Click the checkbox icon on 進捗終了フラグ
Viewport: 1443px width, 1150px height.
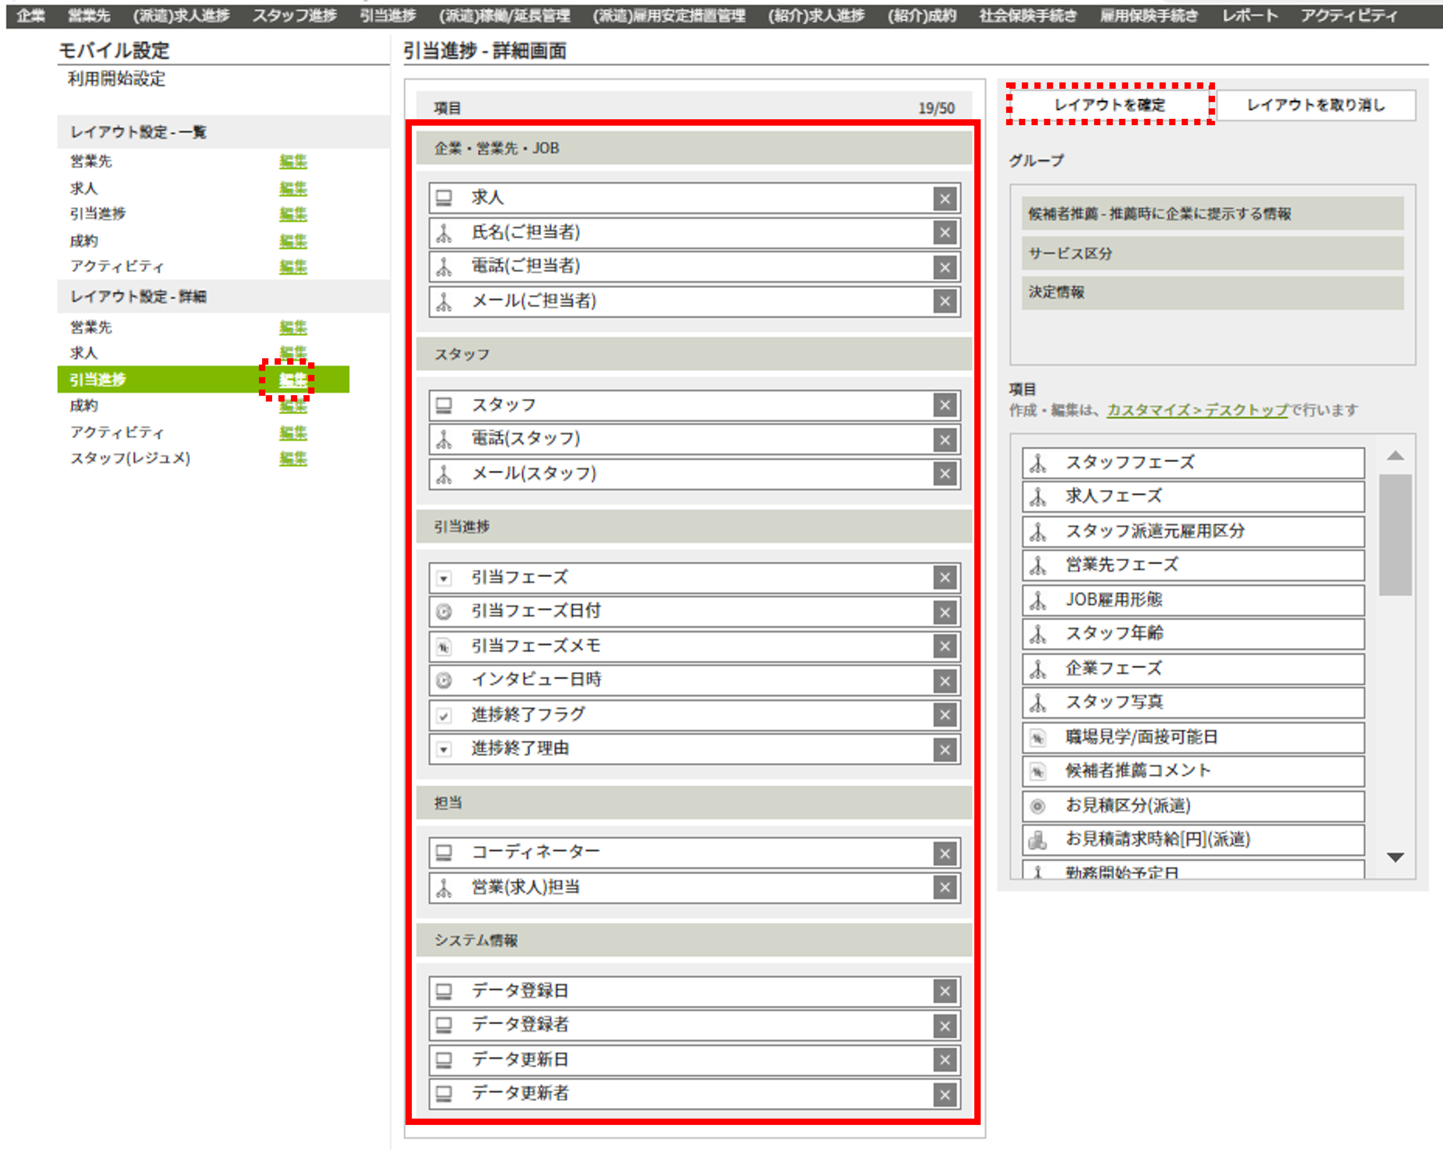pyautogui.click(x=444, y=715)
